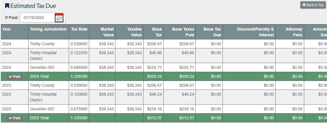Click the 2024 Total row label

(x=40, y=77)
